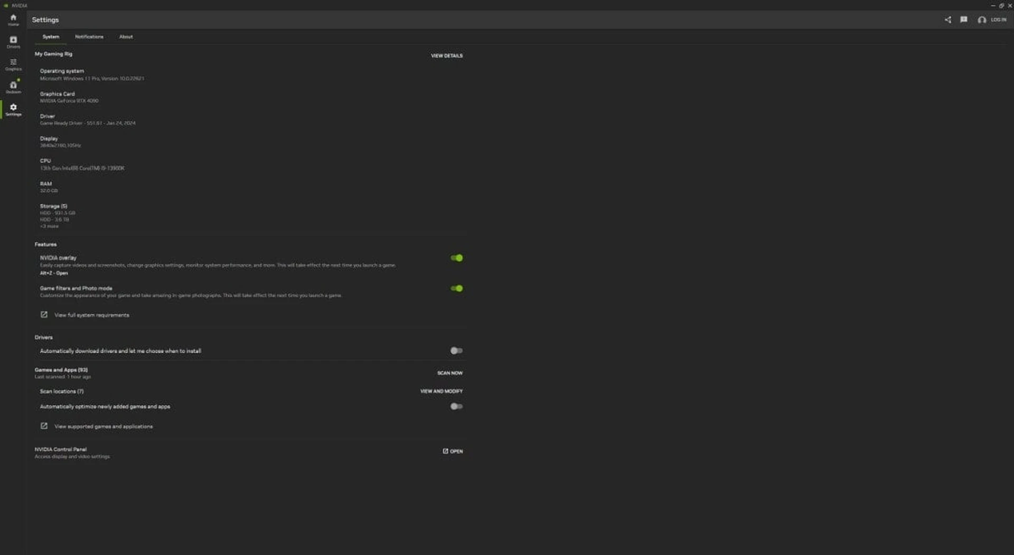This screenshot has width=1014, height=555.
Task: Click the Operating system label
Action: click(x=62, y=71)
